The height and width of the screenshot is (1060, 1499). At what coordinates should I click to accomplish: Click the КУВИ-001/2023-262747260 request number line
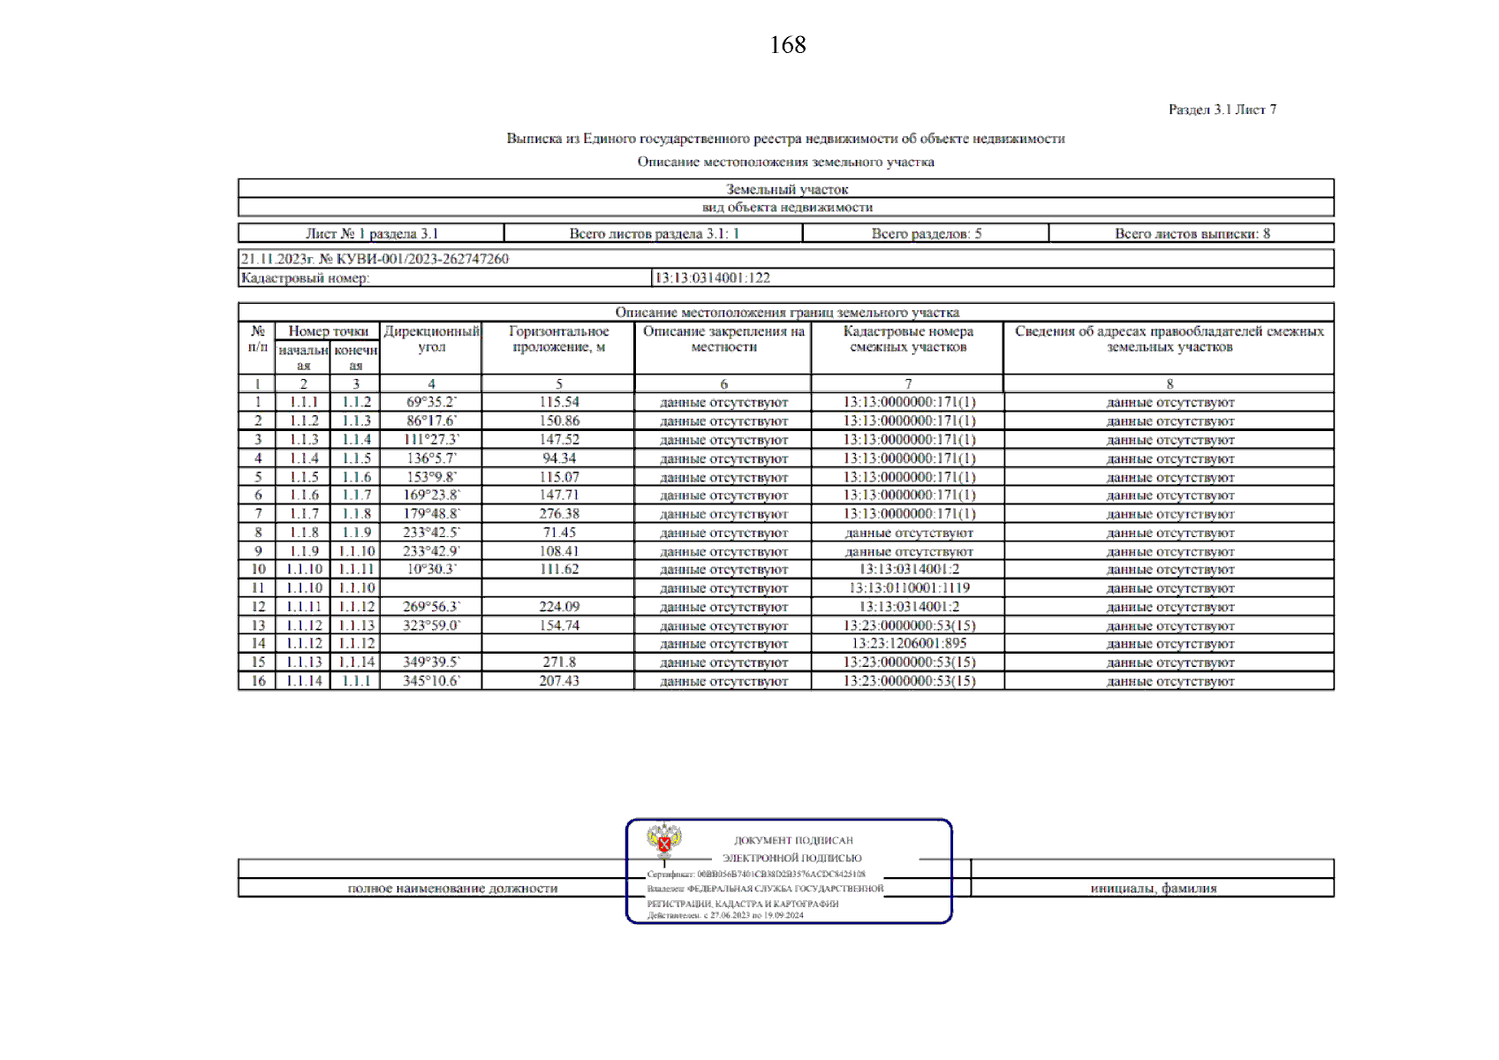click(x=375, y=259)
